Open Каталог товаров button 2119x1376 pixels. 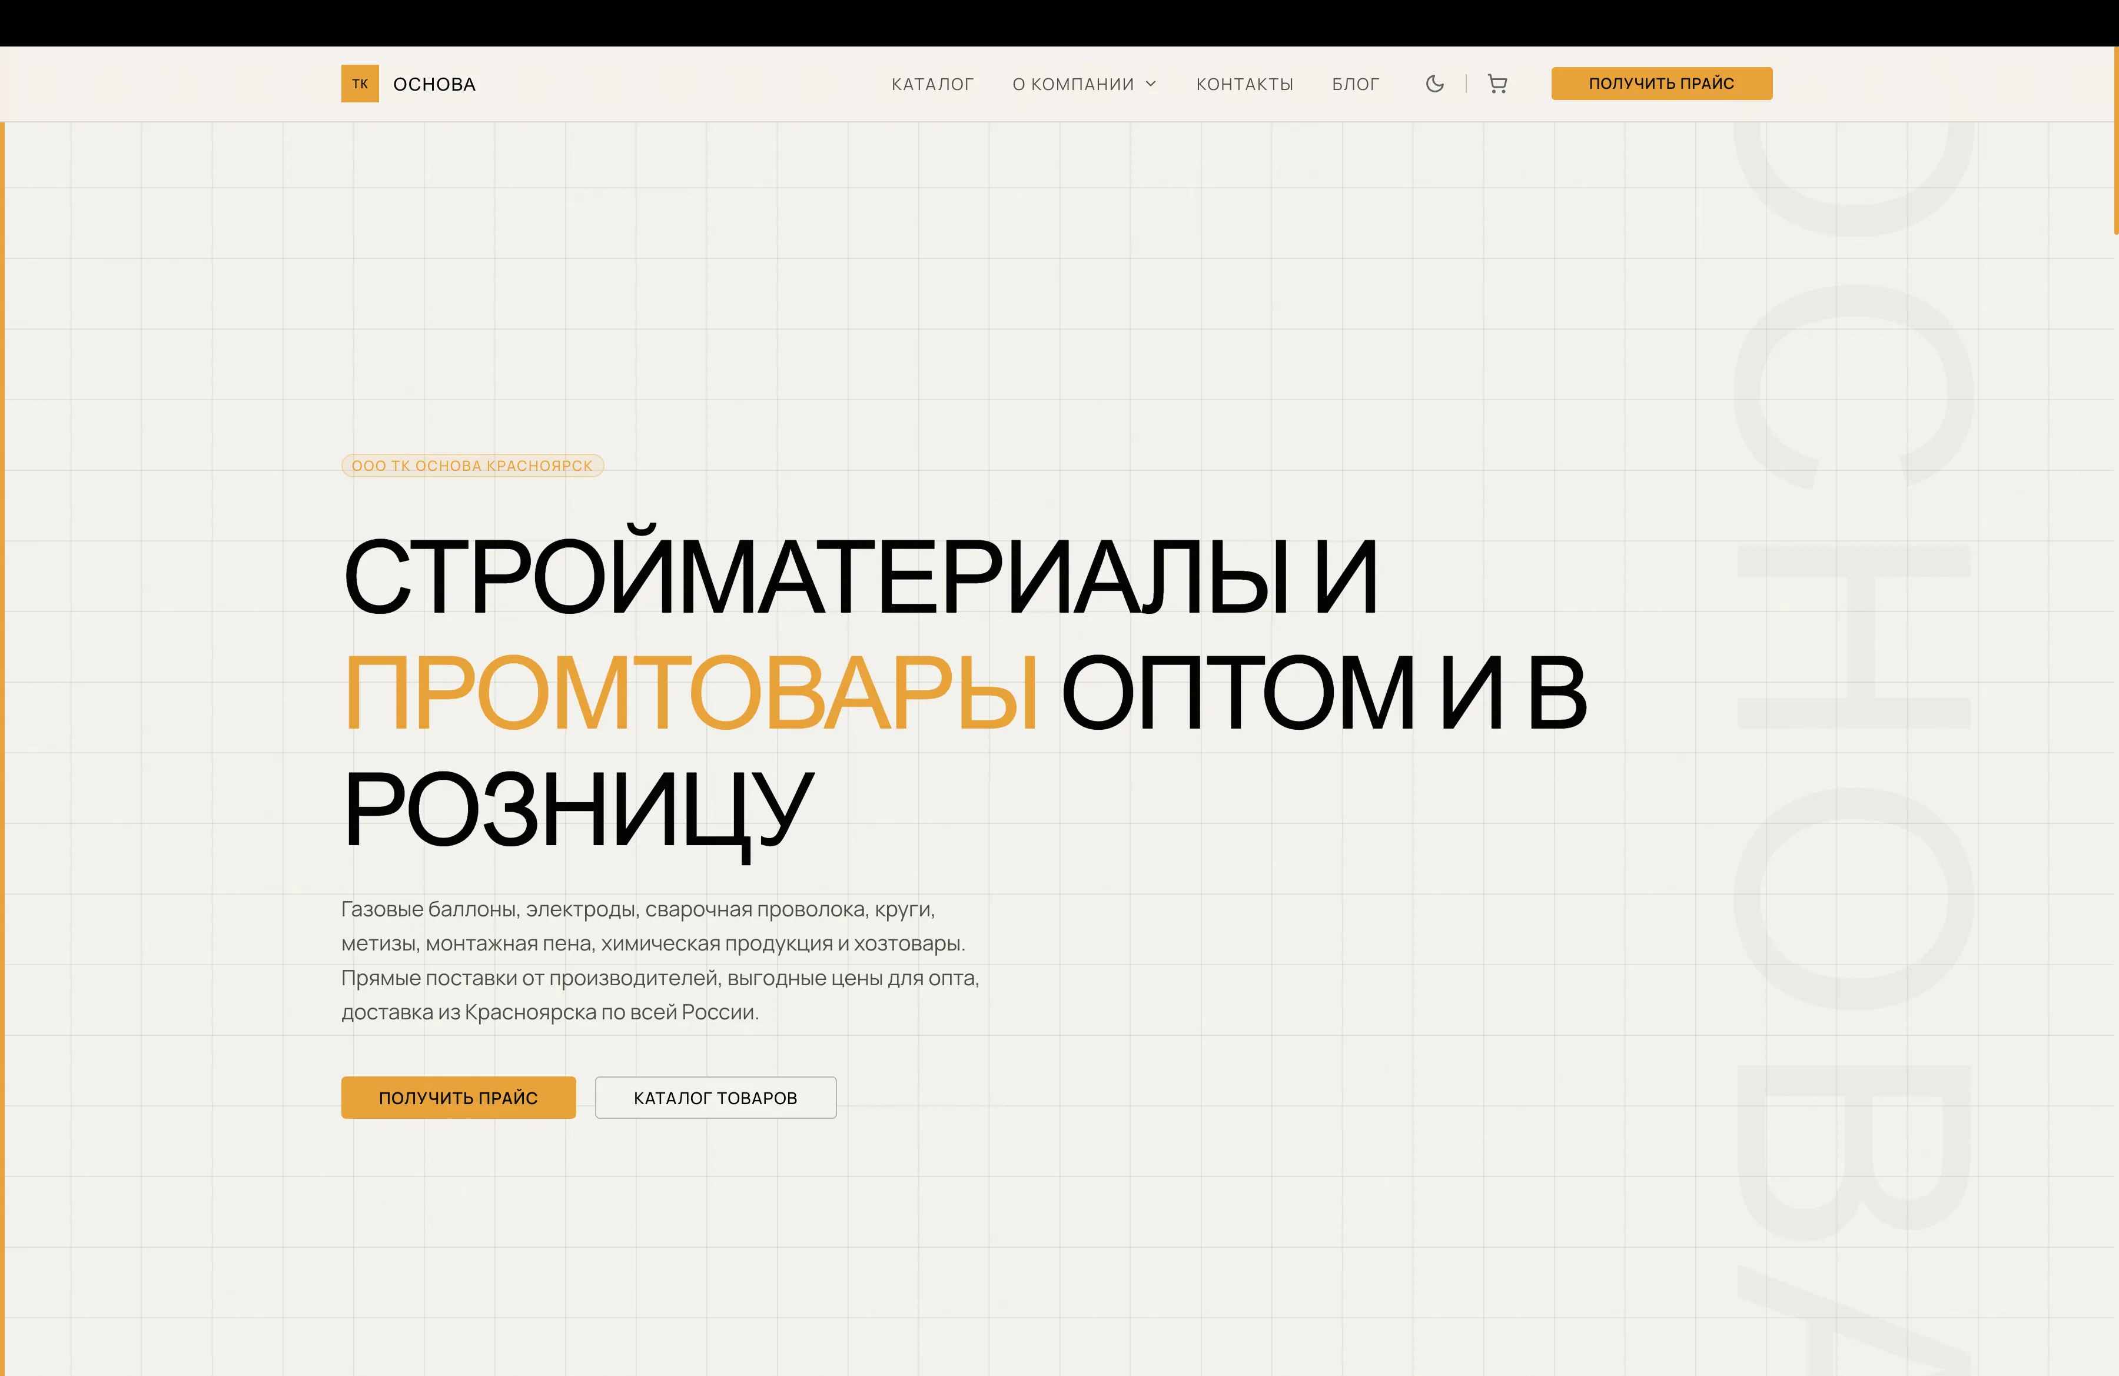[716, 1098]
